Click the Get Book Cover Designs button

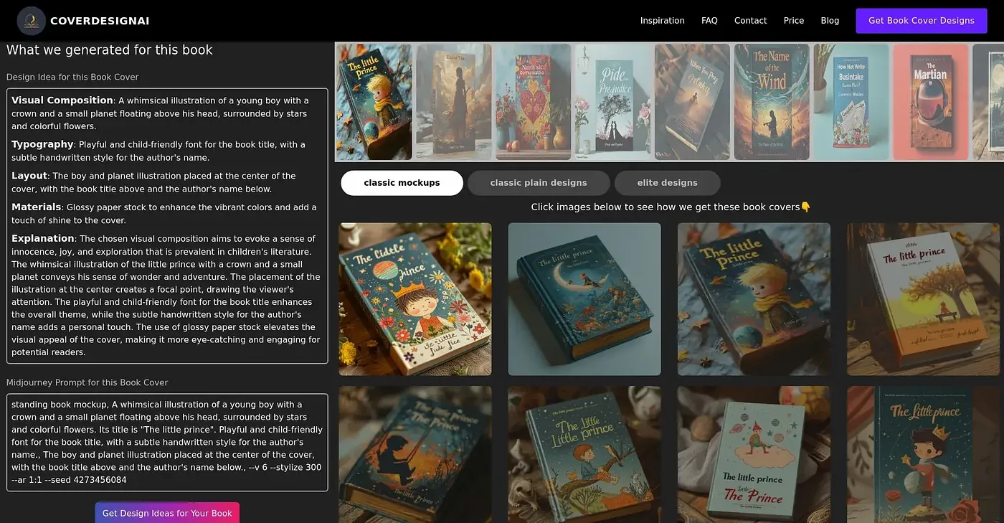click(922, 21)
